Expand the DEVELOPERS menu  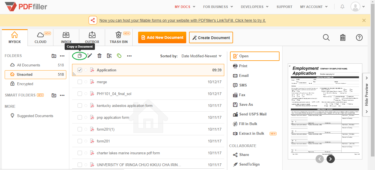tap(254, 7)
